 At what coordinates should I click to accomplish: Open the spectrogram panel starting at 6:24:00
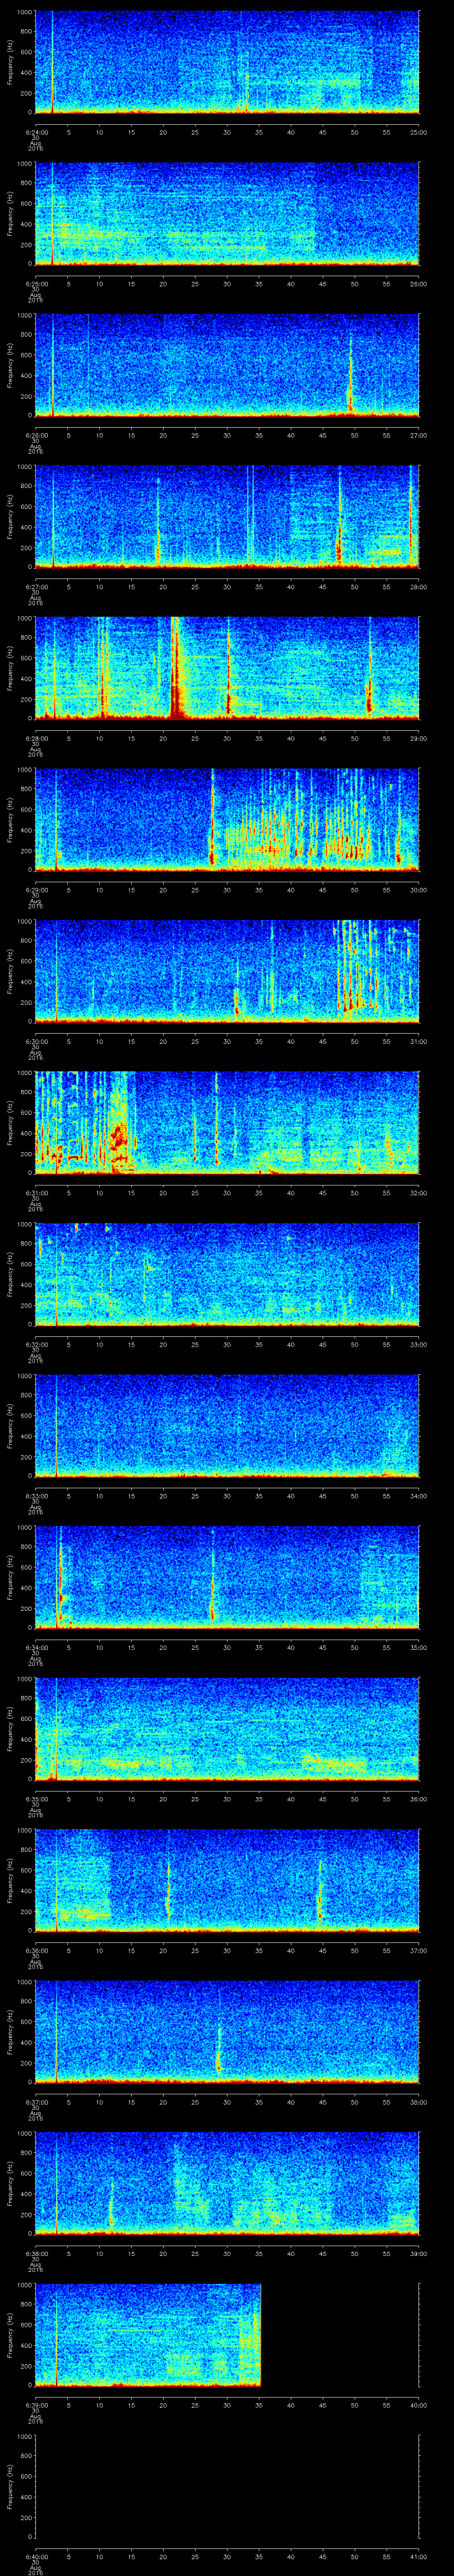(227, 62)
